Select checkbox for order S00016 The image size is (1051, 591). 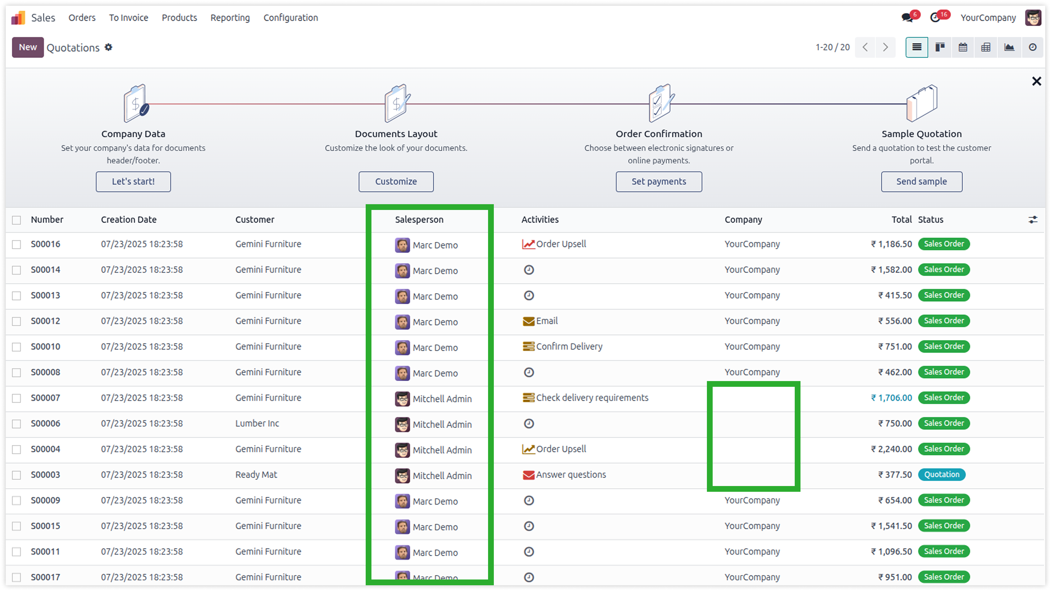(16, 244)
